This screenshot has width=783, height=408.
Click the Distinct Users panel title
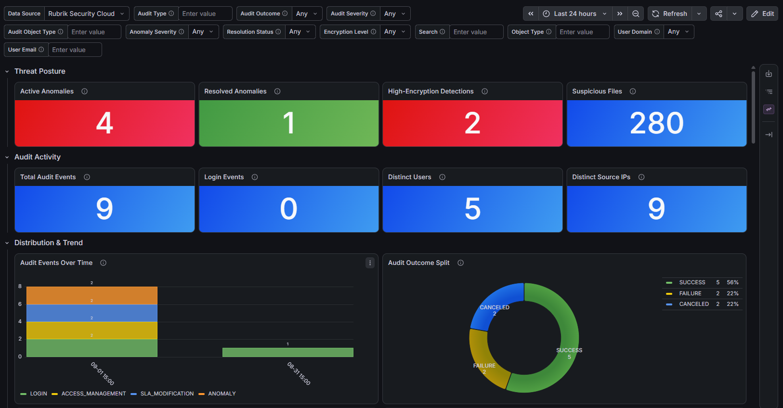pyautogui.click(x=409, y=177)
